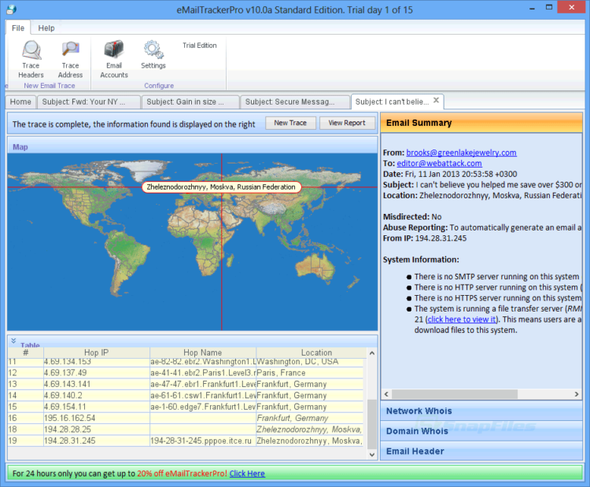Switch to 'Gain in size' subject tab

pyautogui.click(x=190, y=102)
